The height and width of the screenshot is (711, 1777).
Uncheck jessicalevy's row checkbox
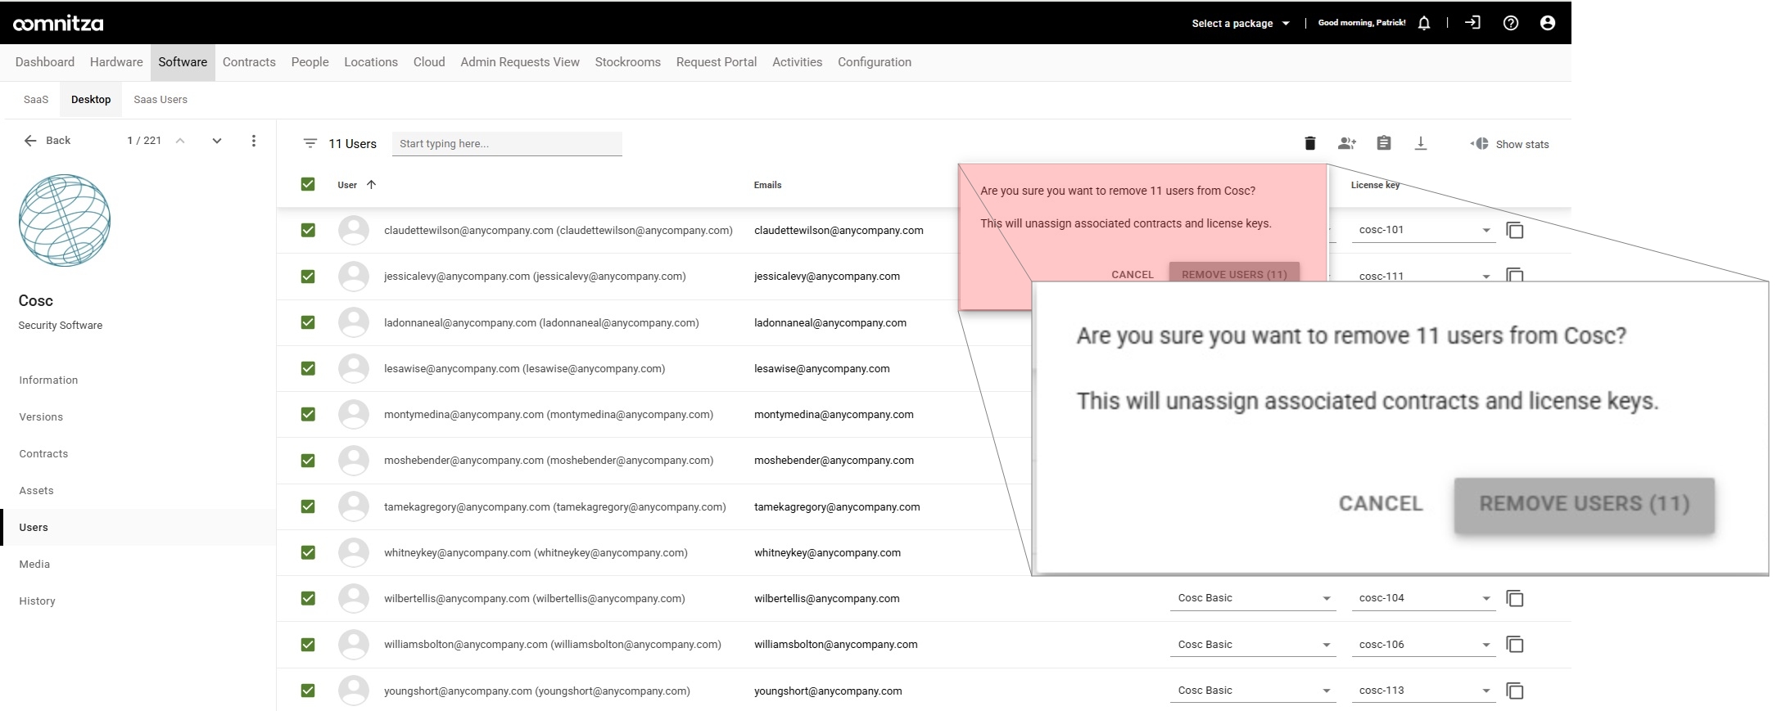pos(308,277)
